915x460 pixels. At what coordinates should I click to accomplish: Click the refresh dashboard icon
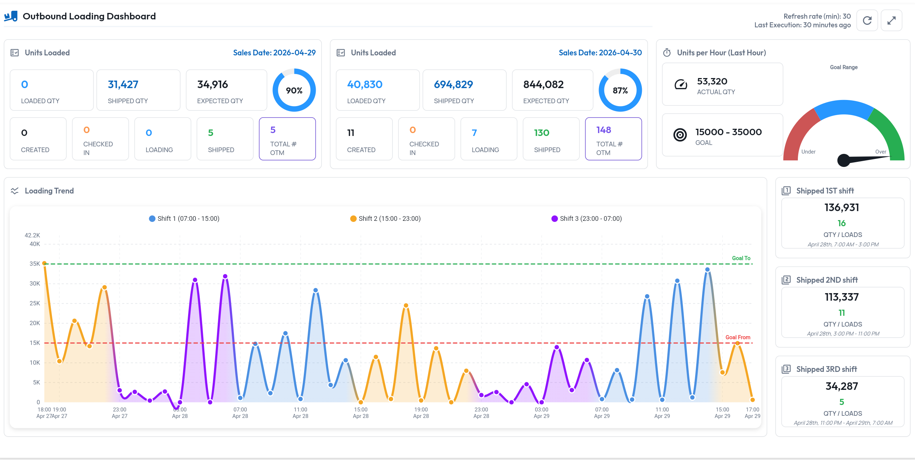point(867,21)
